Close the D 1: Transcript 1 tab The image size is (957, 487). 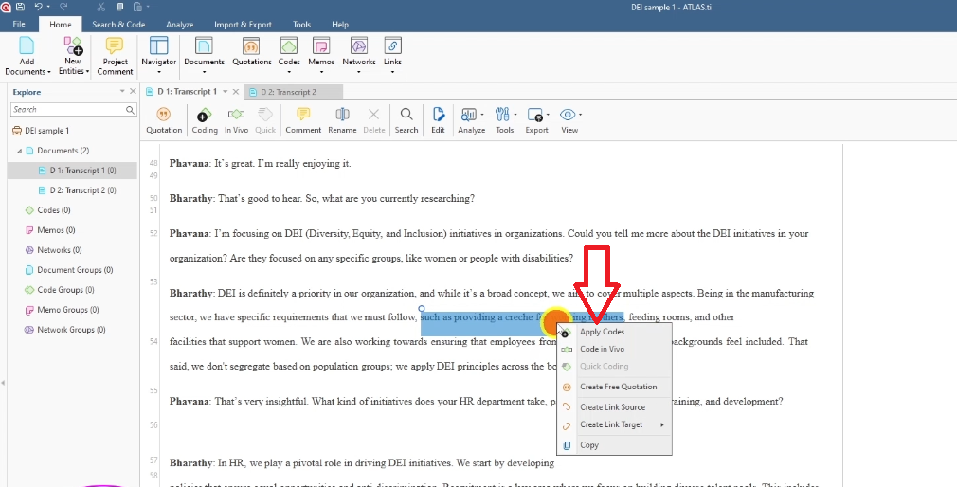click(236, 92)
